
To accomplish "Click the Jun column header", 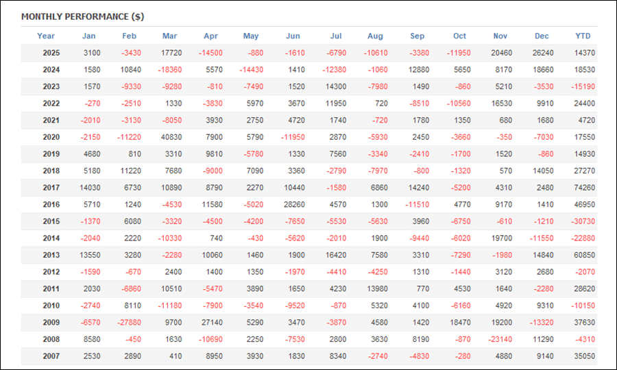I will (293, 36).
